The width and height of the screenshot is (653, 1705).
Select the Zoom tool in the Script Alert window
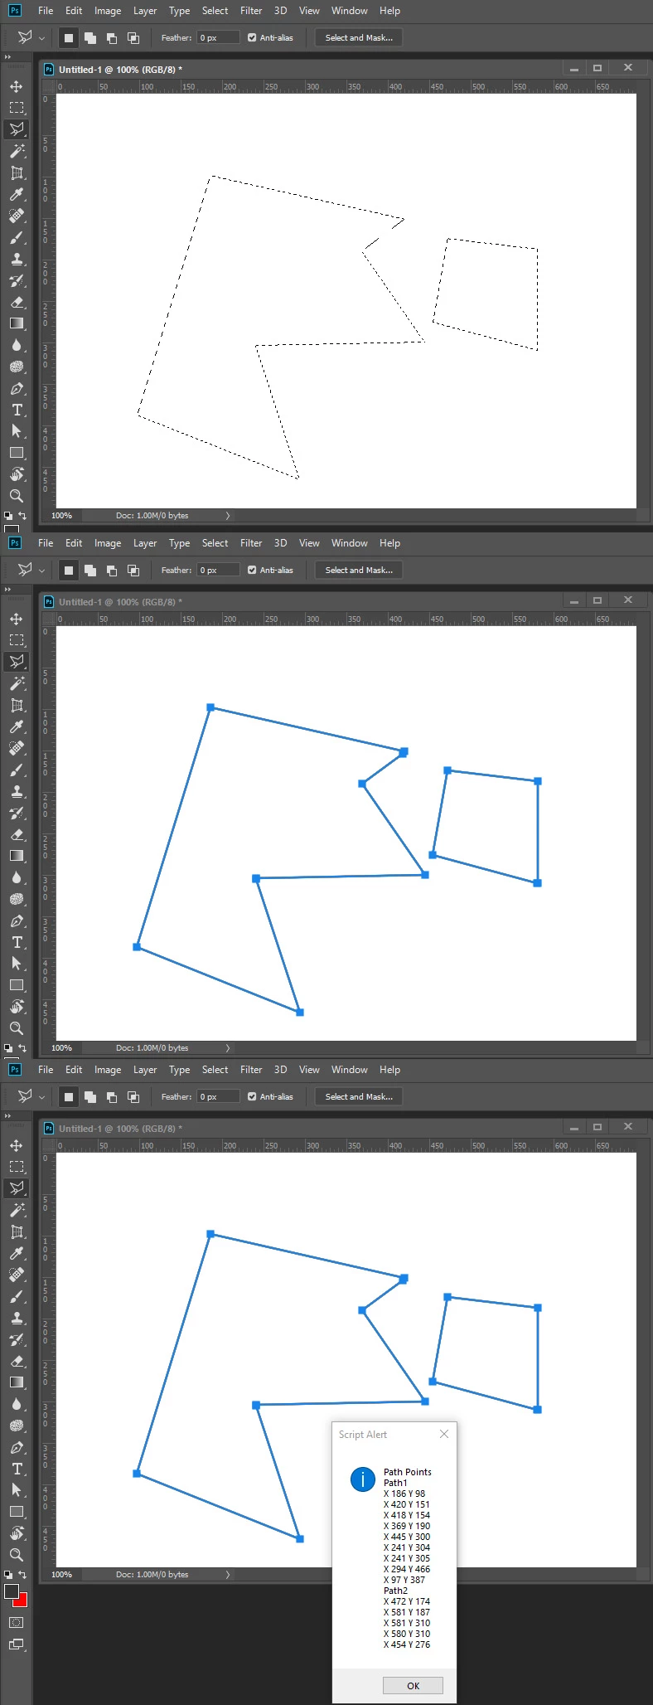click(x=16, y=1555)
